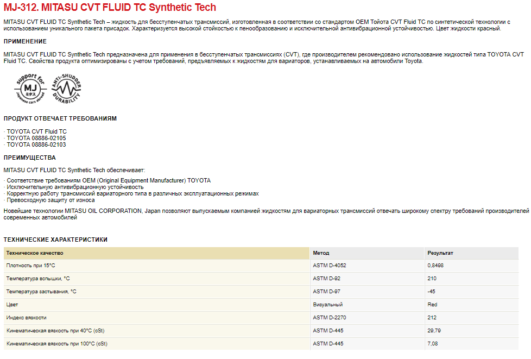Click the MJ support for Japanese cars badge
Image resolution: width=531 pixels, height=359 pixels.
click(30, 89)
